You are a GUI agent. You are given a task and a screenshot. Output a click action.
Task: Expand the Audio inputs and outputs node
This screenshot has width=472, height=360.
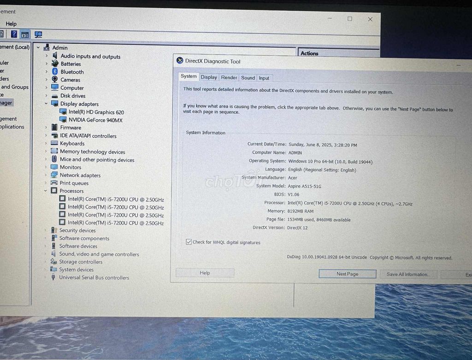point(47,56)
